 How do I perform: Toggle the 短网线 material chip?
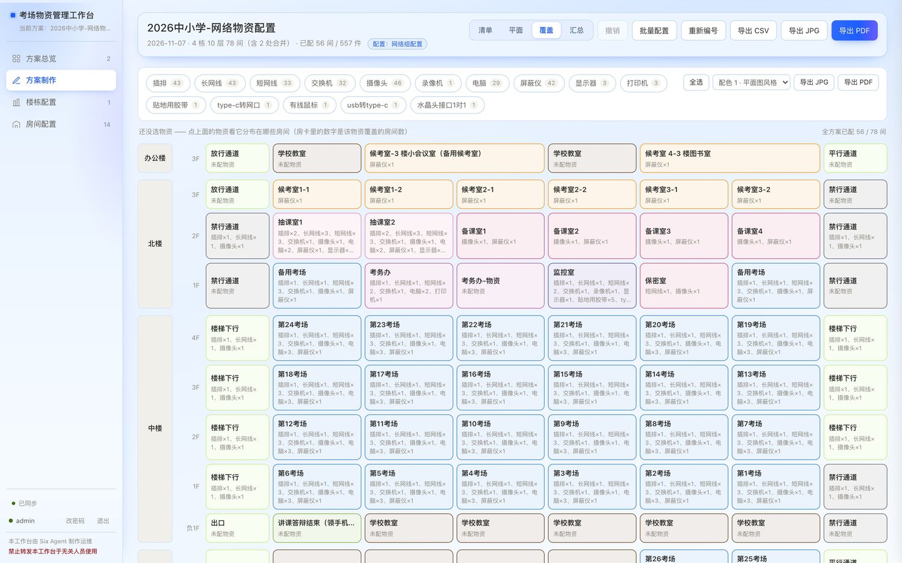tap(275, 84)
